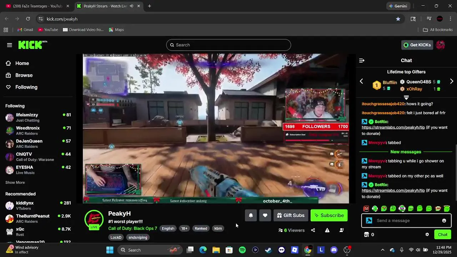Open the Gmail bookmark
The image size is (457, 257).
point(25,30)
